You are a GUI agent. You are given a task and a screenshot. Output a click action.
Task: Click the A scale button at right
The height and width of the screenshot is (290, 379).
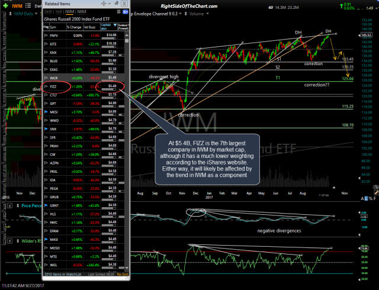click(x=362, y=199)
